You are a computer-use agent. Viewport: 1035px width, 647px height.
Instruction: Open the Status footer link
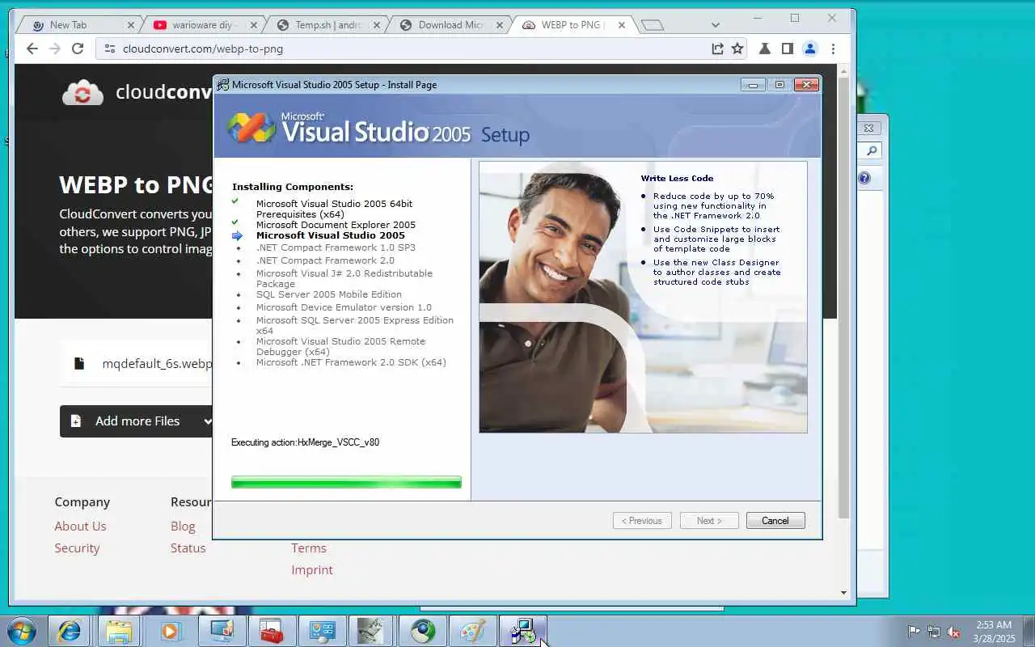[x=188, y=548]
